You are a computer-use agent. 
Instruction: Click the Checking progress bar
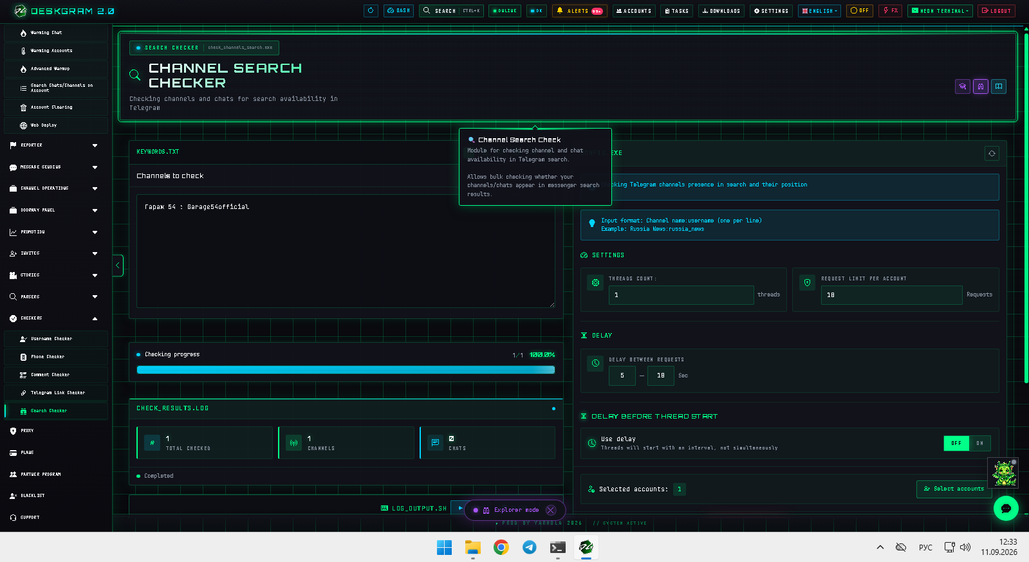click(346, 370)
